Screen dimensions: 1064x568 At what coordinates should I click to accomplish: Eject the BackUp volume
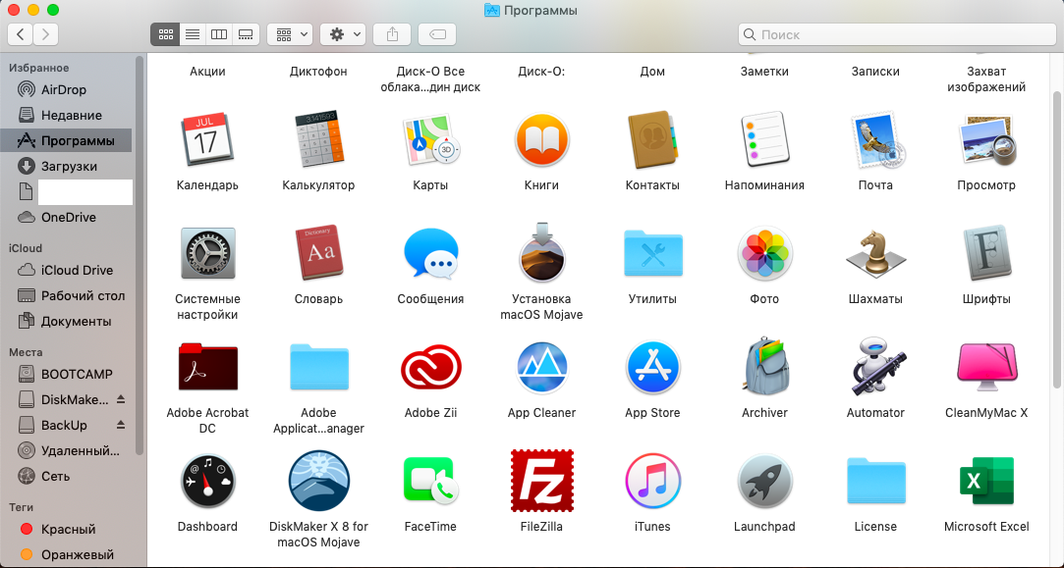click(x=121, y=425)
